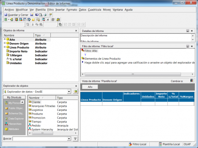Viewport: 198px width, 148px height.
Task: Switch to grid view using green table icon
Action: [6, 20]
